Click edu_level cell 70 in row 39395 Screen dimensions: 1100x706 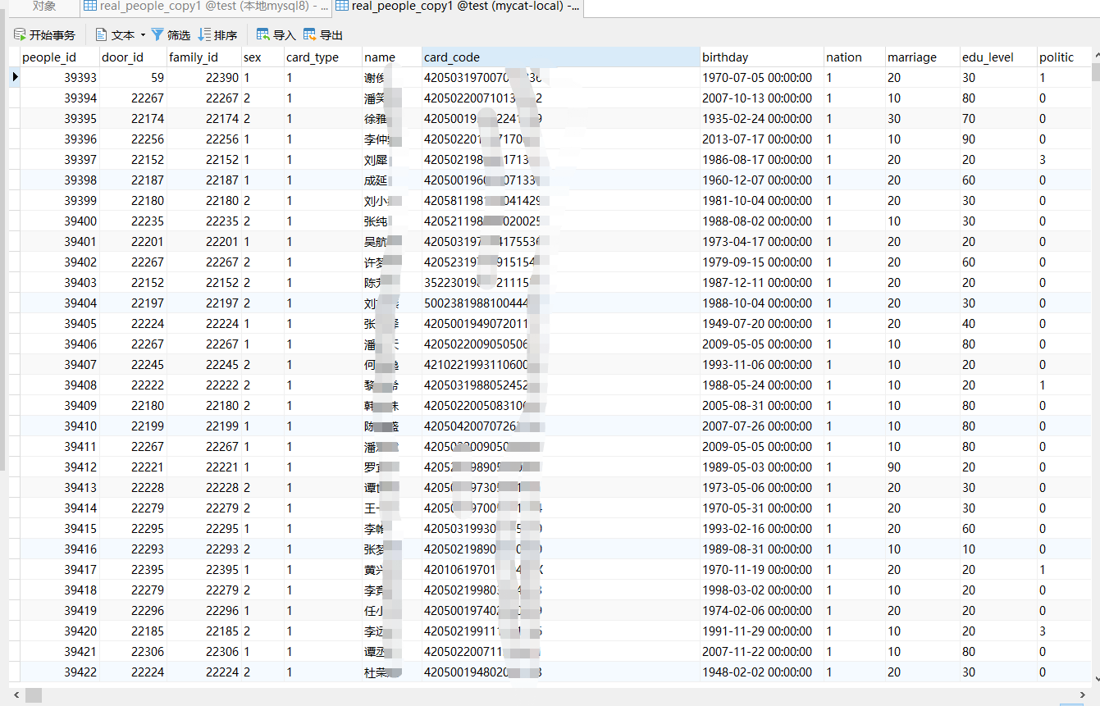[998, 119]
